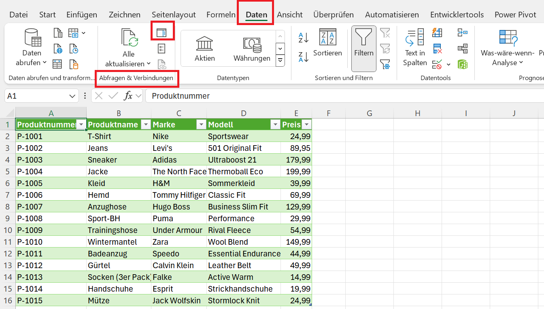Open the Queries & Connections pane icon
Screen dimensions: 544x309
pos(162,33)
